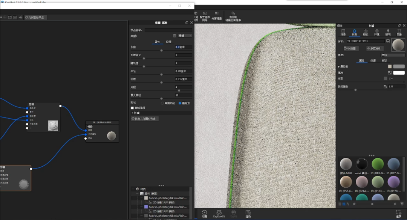Open the 光管理器 light manager icon
The width and height of the screenshot is (407, 220).
point(216,16)
